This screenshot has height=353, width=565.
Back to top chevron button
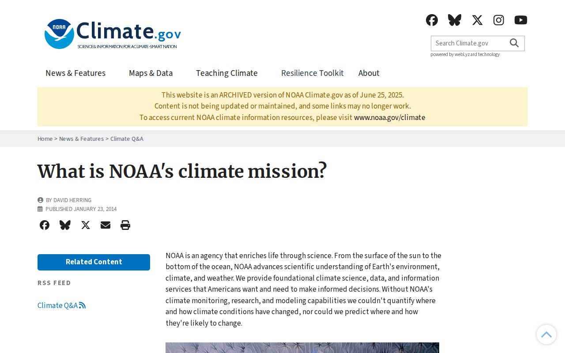(546, 334)
